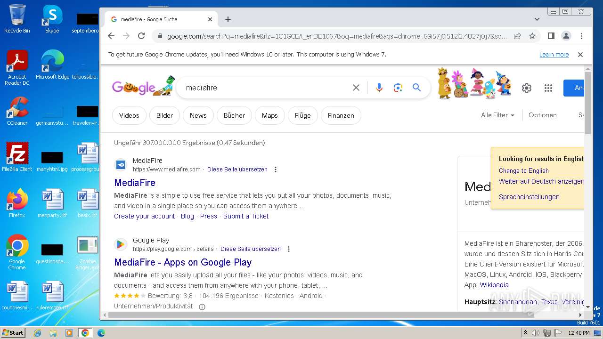The width and height of the screenshot is (603, 339).
Task: Follow Create your account sitelink
Action: [144, 216]
